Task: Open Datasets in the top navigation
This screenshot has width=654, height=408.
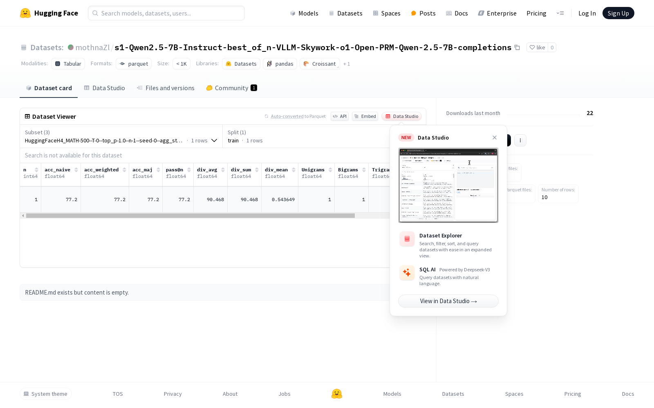Action: tap(346, 13)
